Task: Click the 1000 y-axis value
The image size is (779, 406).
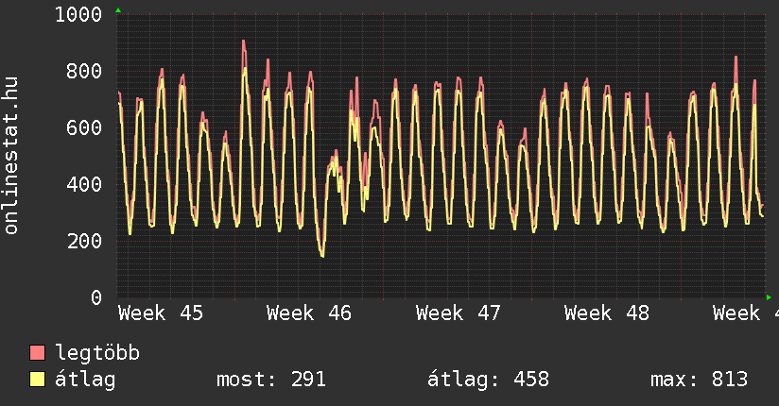Action: click(78, 14)
